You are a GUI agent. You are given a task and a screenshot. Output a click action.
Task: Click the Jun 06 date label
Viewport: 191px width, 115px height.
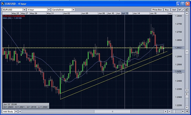(85, 13)
